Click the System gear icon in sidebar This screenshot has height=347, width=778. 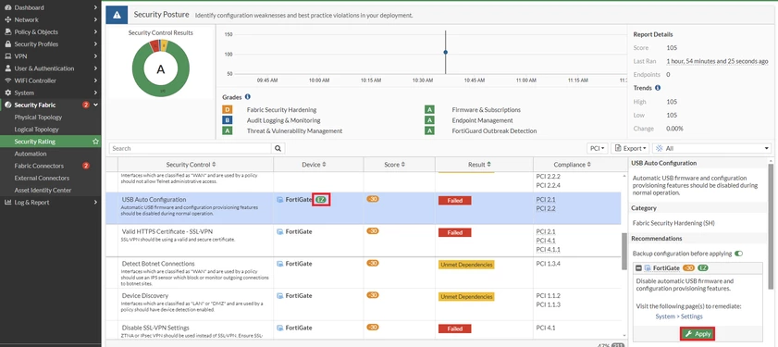(x=7, y=93)
